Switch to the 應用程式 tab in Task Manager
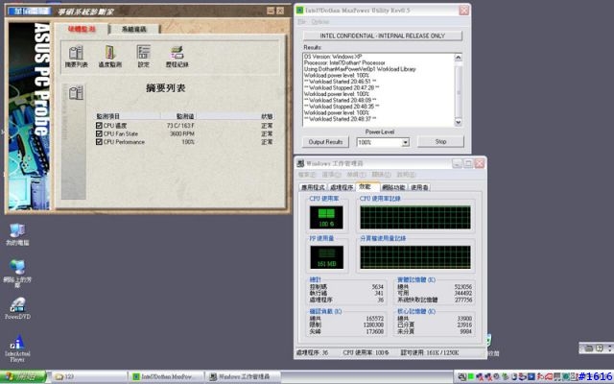The width and height of the screenshot is (614, 384). pyautogui.click(x=313, y=188)
